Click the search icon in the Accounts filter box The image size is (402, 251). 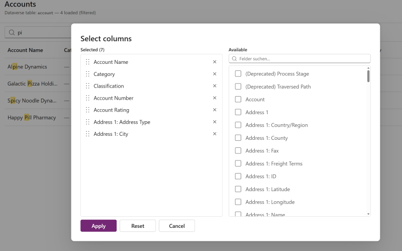click(12, 32)
